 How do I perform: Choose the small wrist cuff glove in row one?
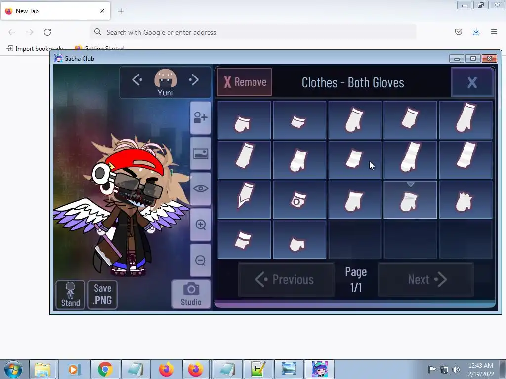[x=299, y=120]
